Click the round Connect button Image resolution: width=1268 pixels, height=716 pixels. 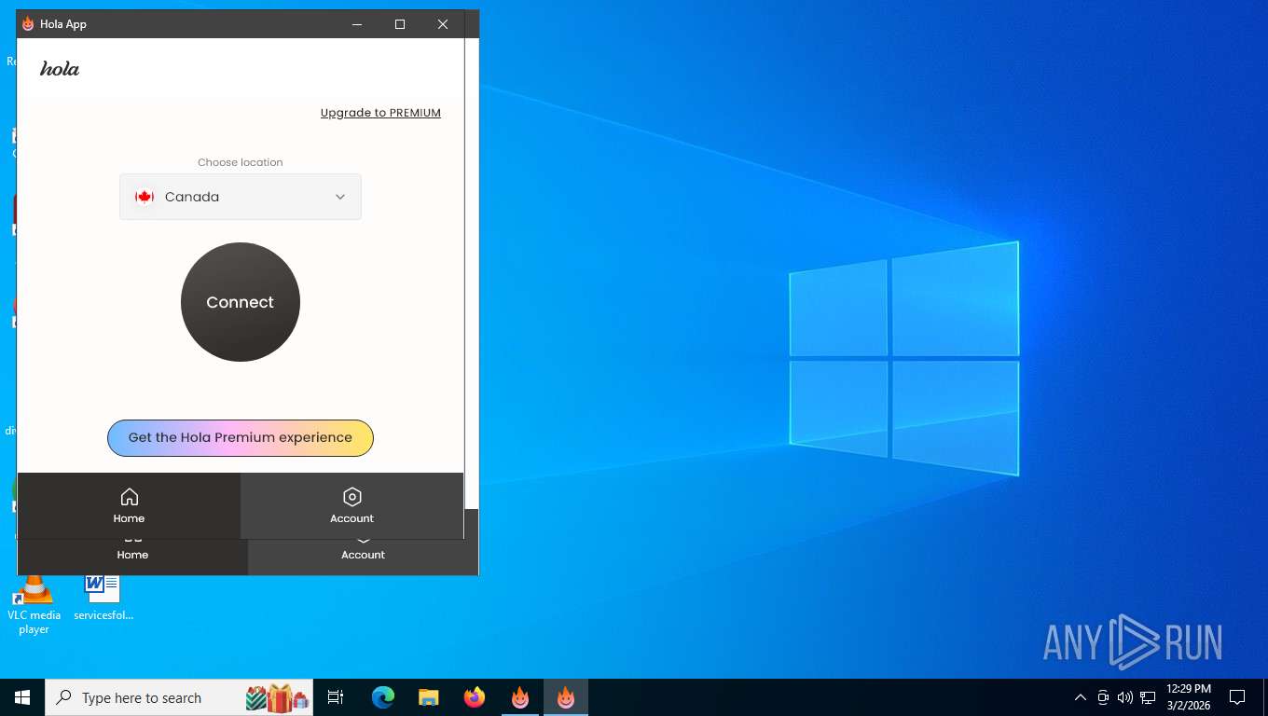240,302
